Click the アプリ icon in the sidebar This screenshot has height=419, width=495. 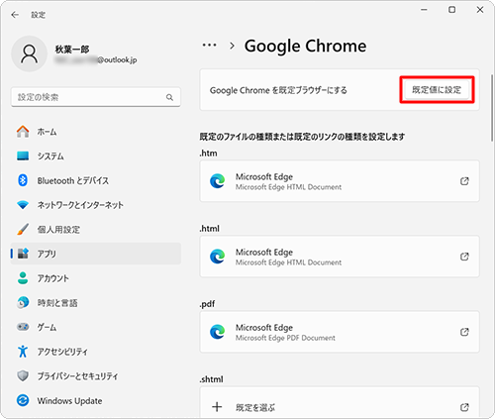(x=23, y=254)
